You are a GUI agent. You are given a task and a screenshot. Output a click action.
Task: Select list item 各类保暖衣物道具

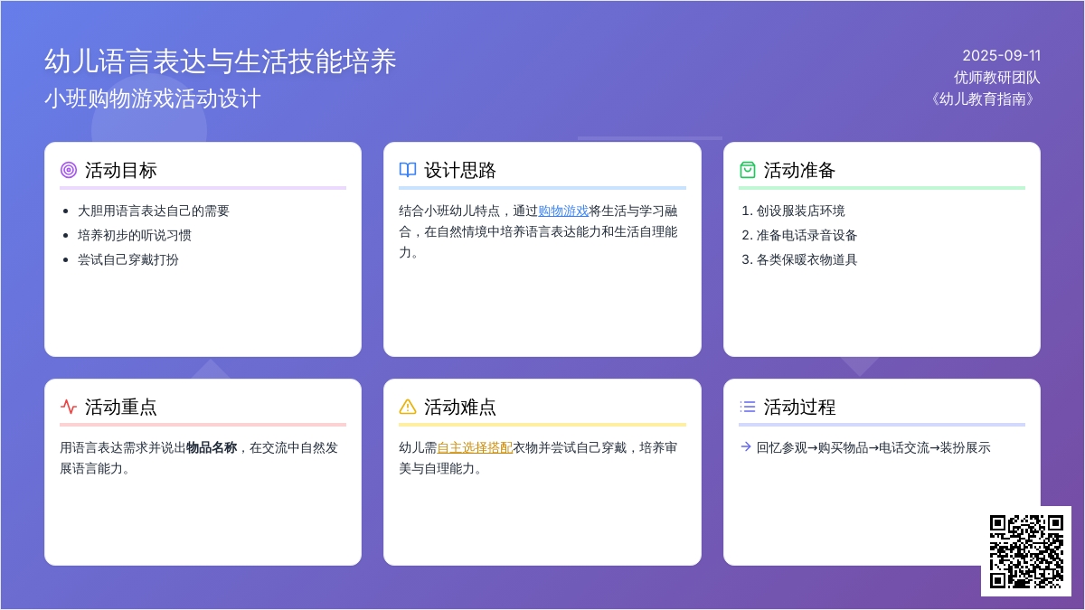807,259
